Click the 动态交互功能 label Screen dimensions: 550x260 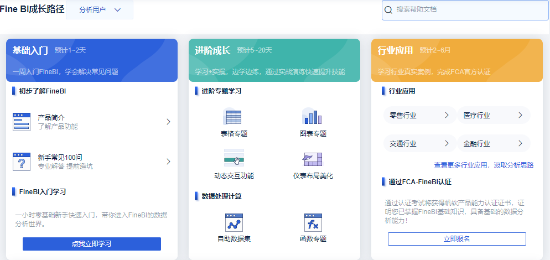[234, 176]
